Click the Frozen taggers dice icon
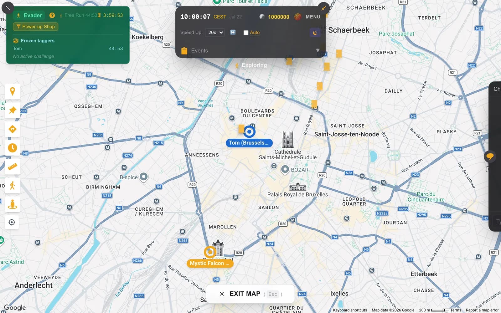The height and width of the screenshot is (313, 501). pyautogui.click(x=16, y=41)
